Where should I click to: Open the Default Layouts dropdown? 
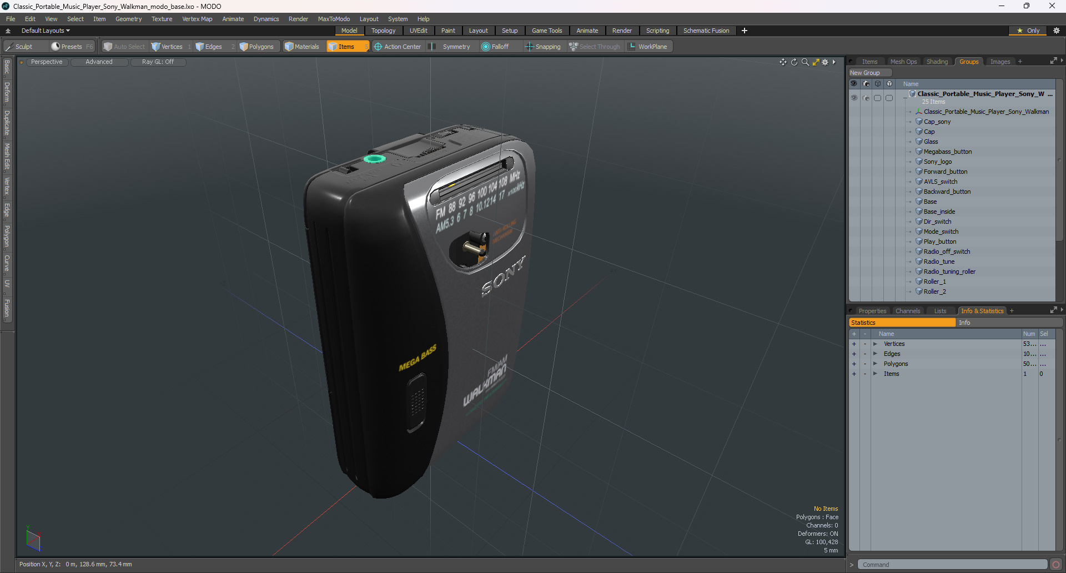(46, 31)
